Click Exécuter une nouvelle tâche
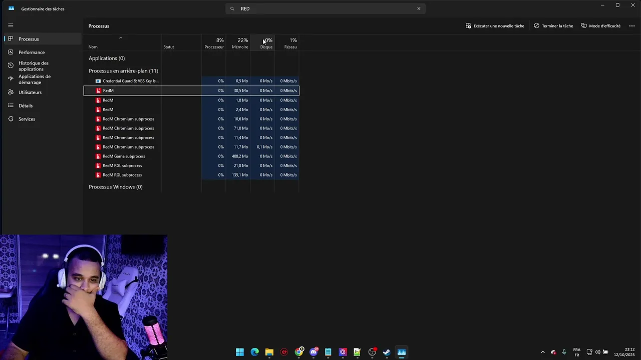The height and width of the screenshot is (360, 641). pos(495,25)
